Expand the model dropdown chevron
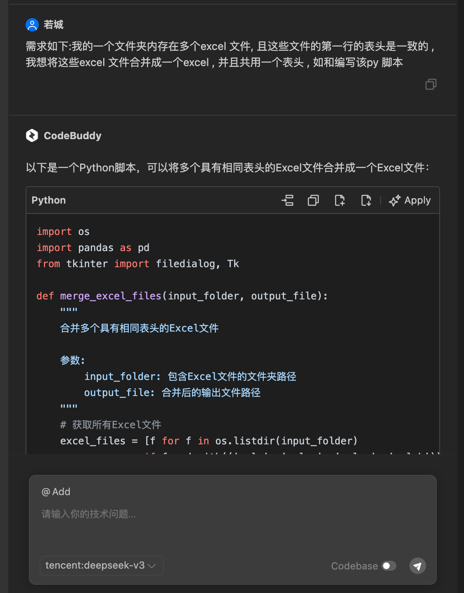Screen dimensions: 464x593 point(152,566)
